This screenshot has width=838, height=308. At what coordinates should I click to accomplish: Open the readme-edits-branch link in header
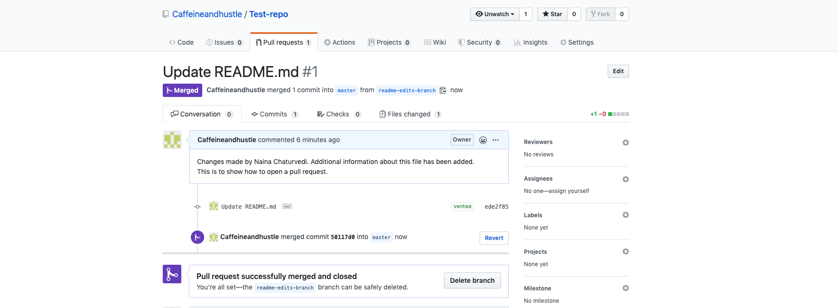(407, 90)
